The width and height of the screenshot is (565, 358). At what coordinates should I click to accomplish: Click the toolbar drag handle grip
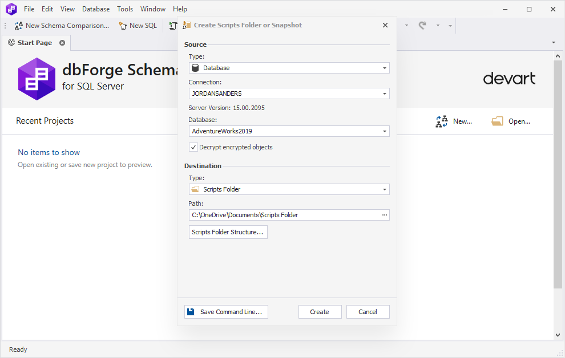5,26
